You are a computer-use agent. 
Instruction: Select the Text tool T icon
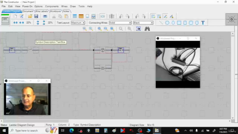tap(203, 23)
